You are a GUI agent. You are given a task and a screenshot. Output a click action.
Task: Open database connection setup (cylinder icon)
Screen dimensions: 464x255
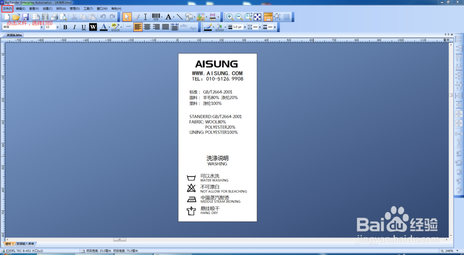(45, 17)
